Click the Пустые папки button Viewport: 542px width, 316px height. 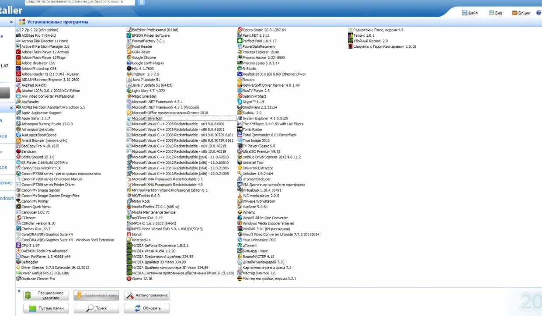click(x=46, y=308)
